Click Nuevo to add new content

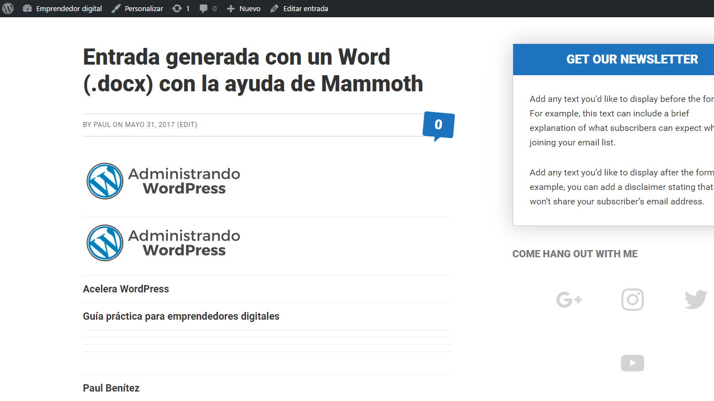(243, 8)
